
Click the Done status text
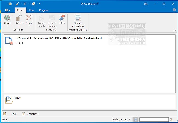pyautogui.click(x=5, y=119)
